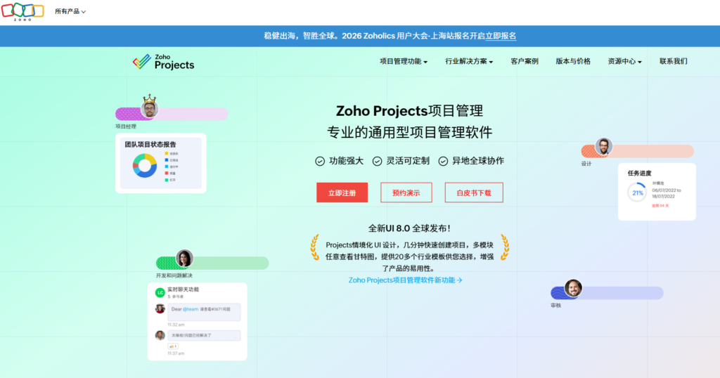Click the left laurel wreath icon
The height and width of the screenshot is (378, 720).
coord(315,248)
